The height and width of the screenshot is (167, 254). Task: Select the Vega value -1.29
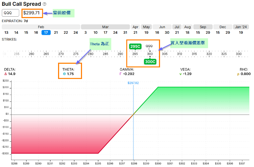187,74
